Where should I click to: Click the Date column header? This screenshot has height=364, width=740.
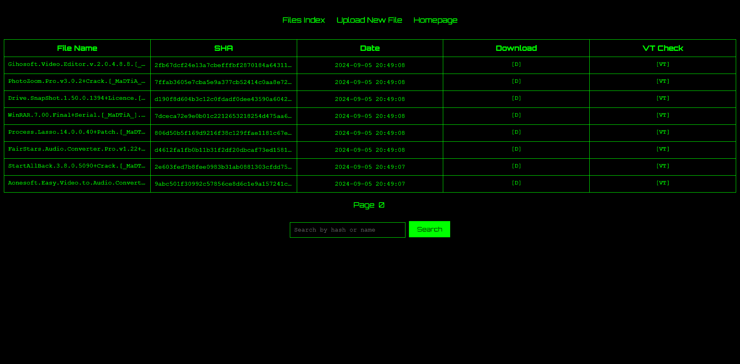coord(370,48)
